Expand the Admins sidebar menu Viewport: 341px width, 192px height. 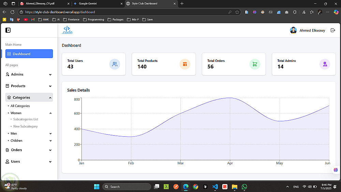pyautogui.click(x=29, y=74)
